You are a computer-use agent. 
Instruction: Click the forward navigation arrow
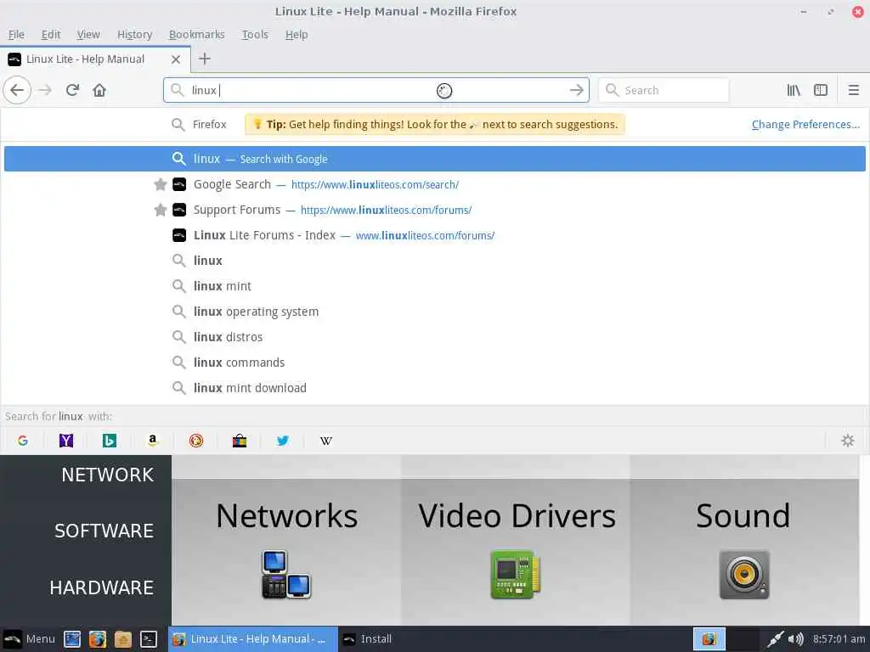45,90
